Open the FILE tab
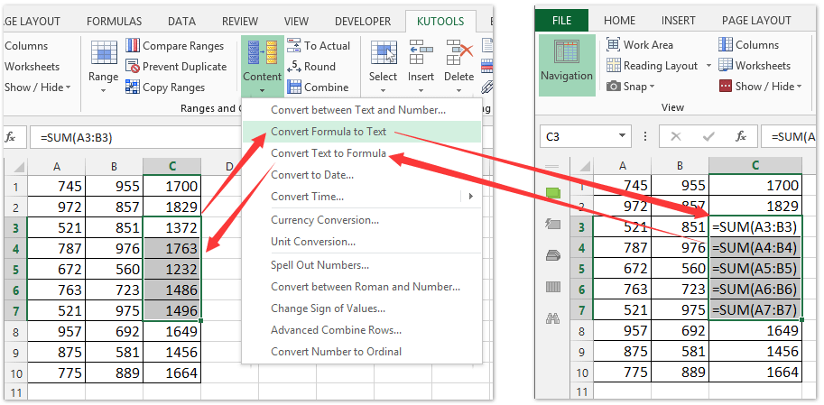This screenshot has height=405, width=824. pos(561,20)
